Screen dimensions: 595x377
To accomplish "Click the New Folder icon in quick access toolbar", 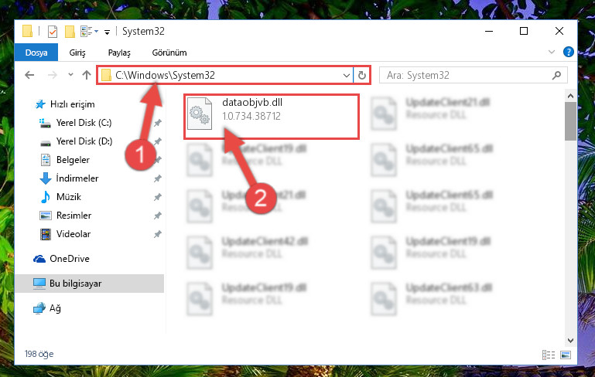I will (x=70, y=32).
